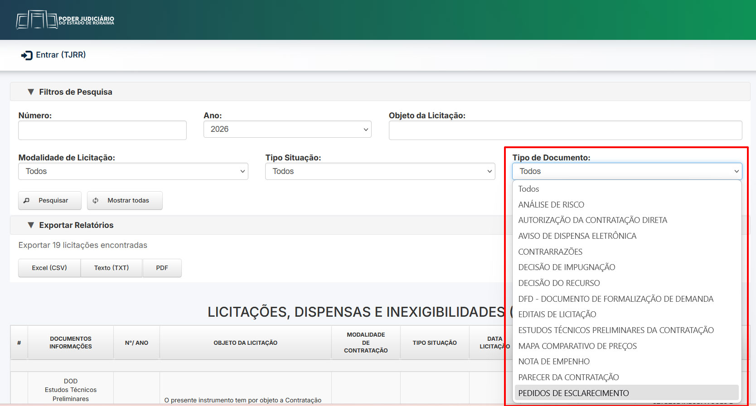Pick NOTA DE EMPENHO document type
Image resolution: width=756 pixels, height=406 pixels.
554,362
